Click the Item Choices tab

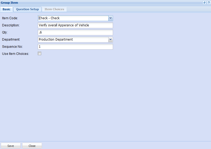[x=54, y=9]
